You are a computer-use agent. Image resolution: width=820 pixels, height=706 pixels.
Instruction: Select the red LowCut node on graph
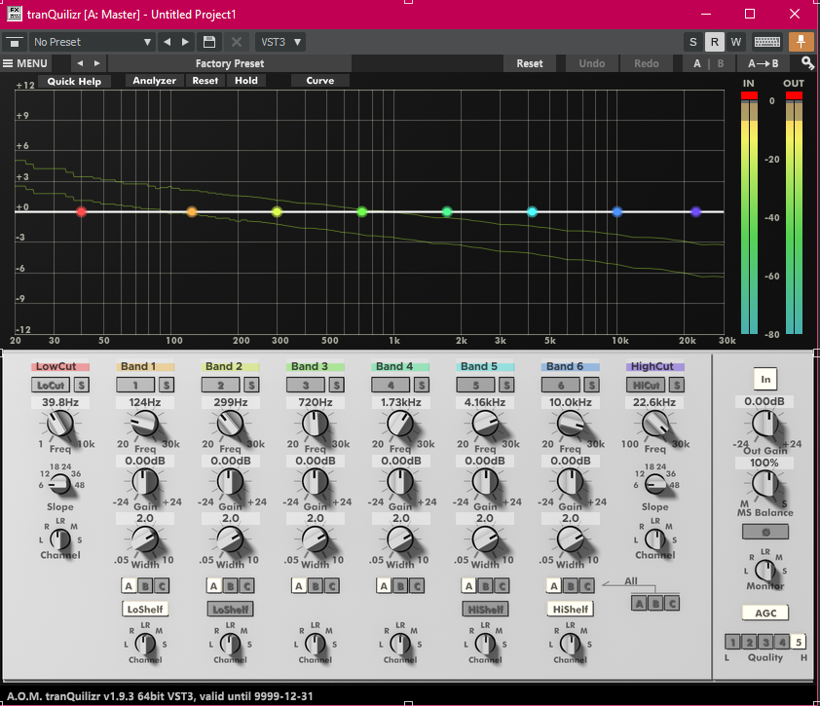pos(81,212)
